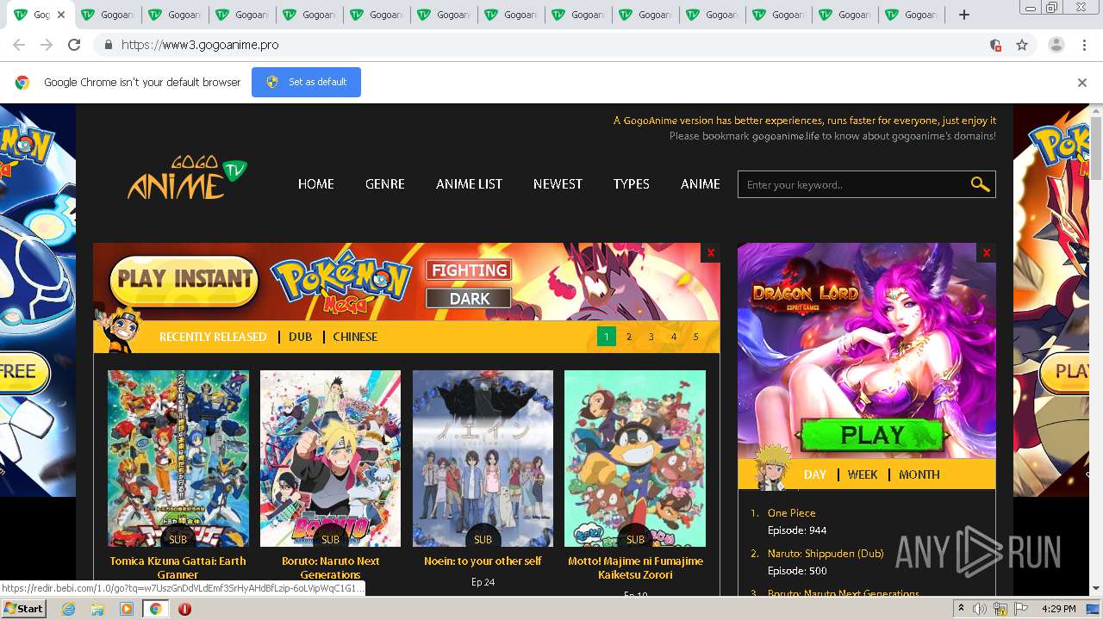Close the Pokemon Mega banner ad

tap(711, 252)
